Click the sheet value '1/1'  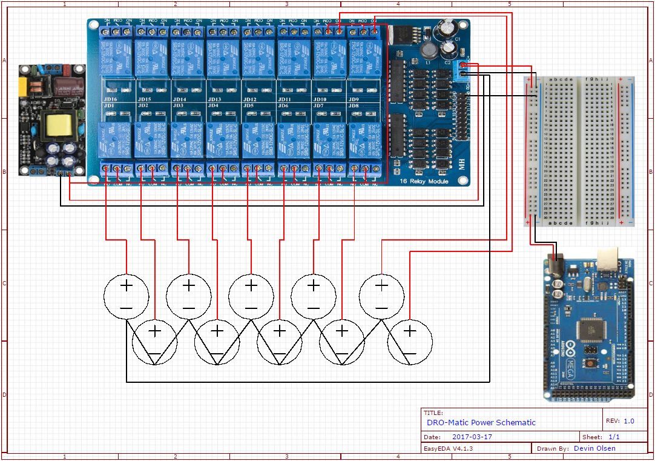(x=614, y=437)
